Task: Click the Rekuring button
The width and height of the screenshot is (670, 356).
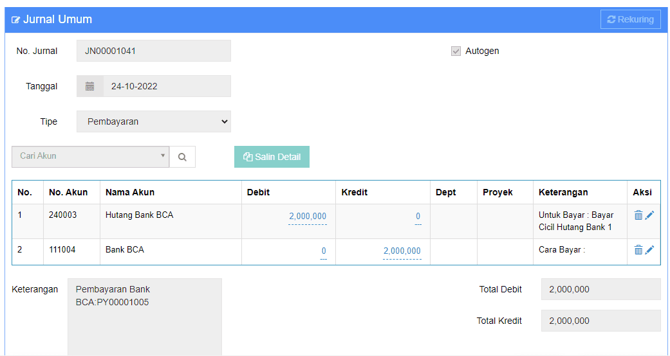Action: 631,20
